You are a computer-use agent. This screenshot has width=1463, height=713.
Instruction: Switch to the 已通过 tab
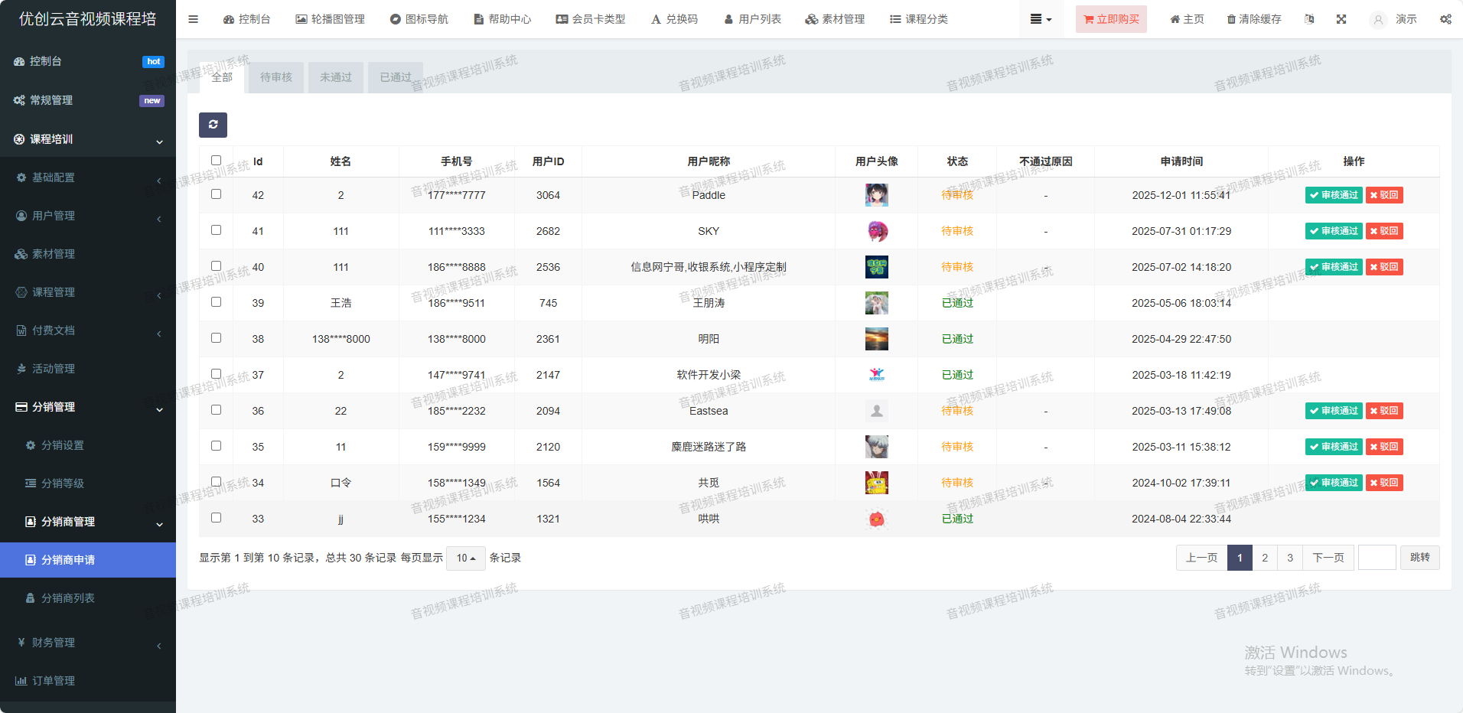[x=396, y=77]
